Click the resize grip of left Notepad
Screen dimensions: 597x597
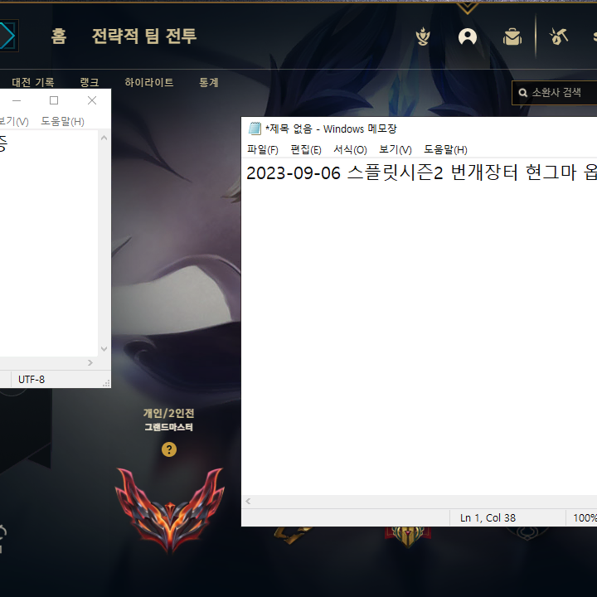107,383
